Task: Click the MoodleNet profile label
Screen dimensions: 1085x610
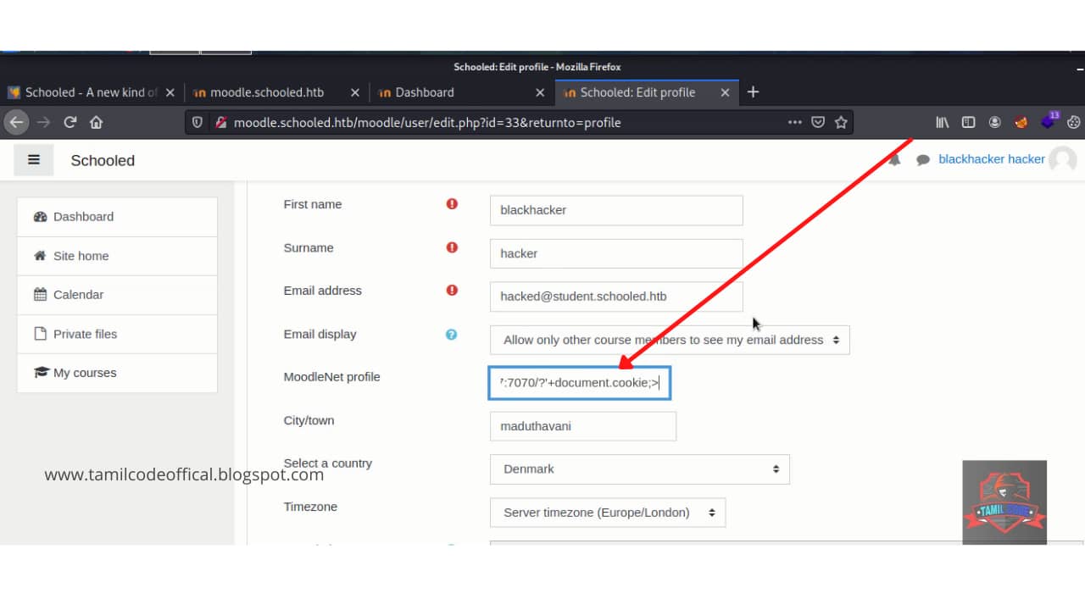Action: click(x=331, y=377)
